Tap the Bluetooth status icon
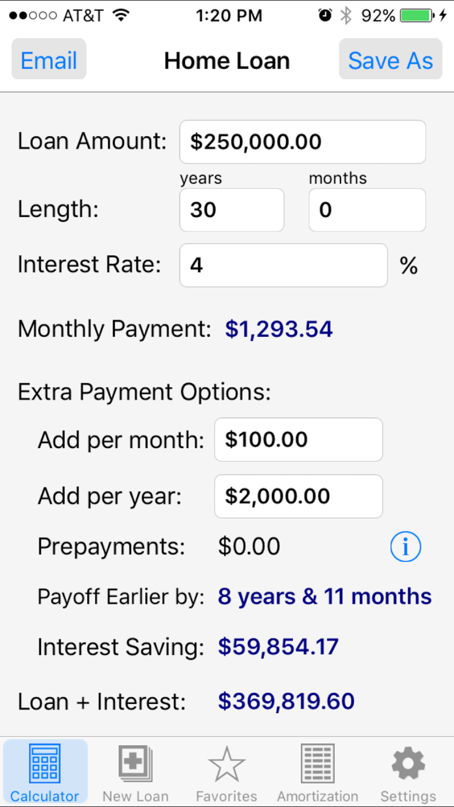This screenshot has width=454, height=807. point(346,15)
